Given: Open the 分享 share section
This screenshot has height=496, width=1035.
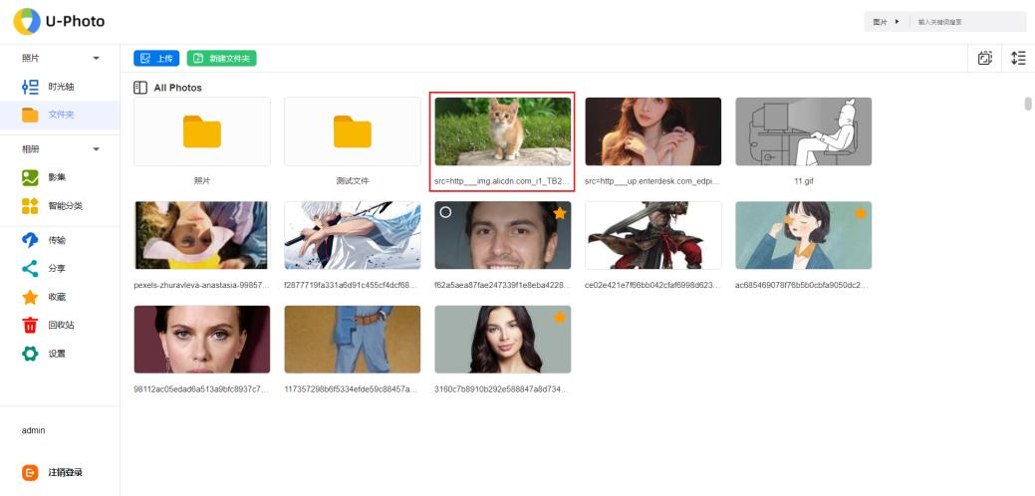Looking at the screenshot, I should [x=57, y=269].
